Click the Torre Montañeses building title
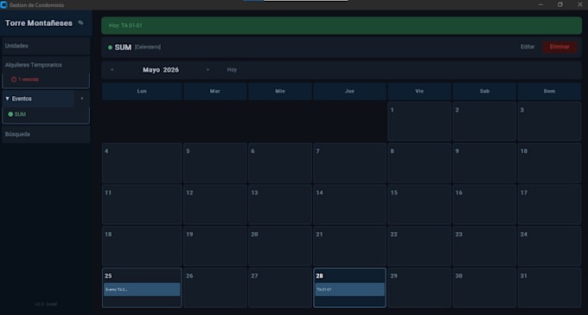Screen dimensions: 588x315 pos(39,23)
